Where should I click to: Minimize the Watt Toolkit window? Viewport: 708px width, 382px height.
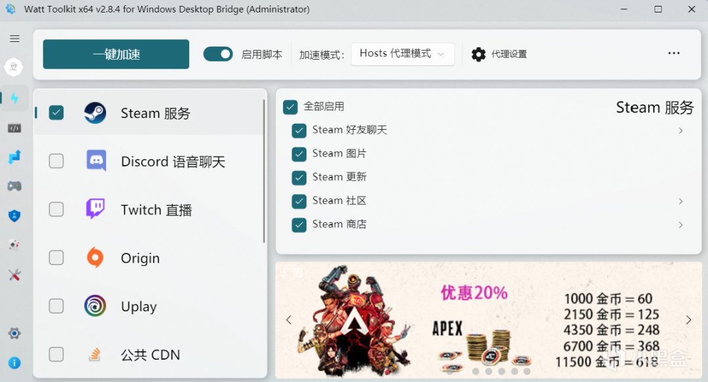[x=624, y=9]
